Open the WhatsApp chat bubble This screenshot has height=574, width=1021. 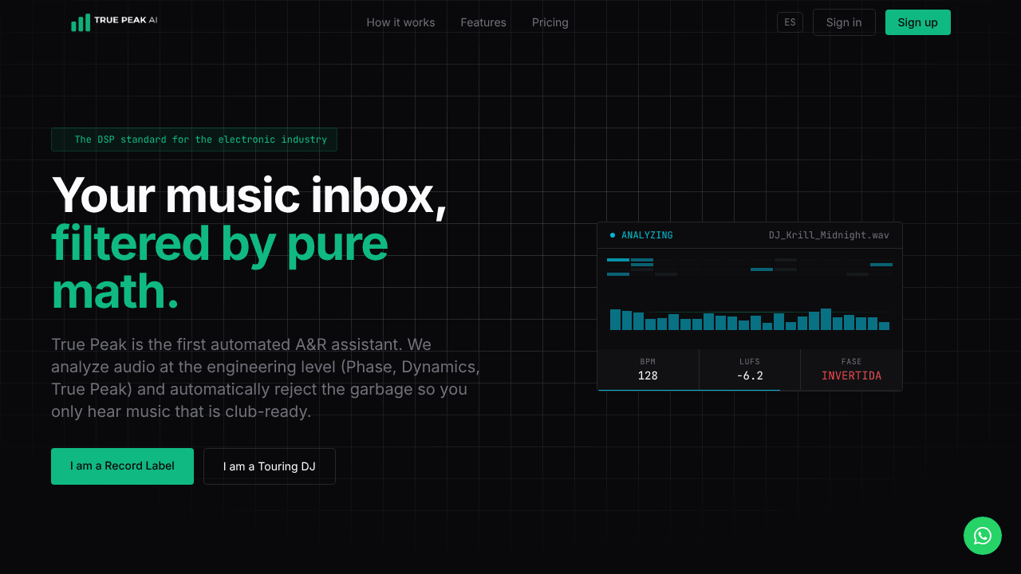coord(983,536)
